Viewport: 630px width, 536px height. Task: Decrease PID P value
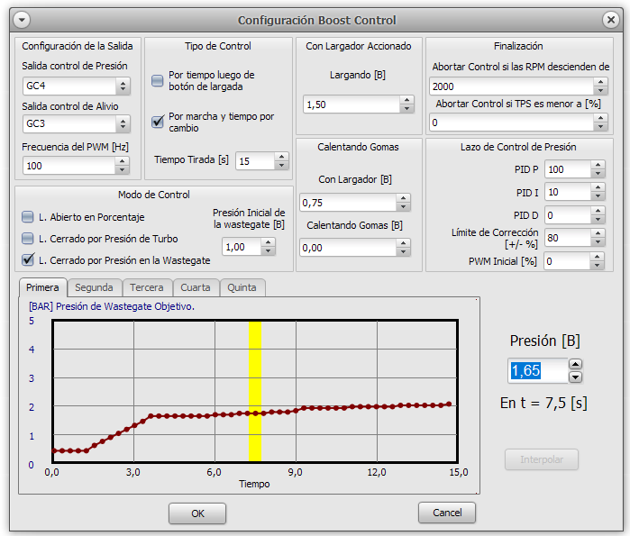pos(598,174)
